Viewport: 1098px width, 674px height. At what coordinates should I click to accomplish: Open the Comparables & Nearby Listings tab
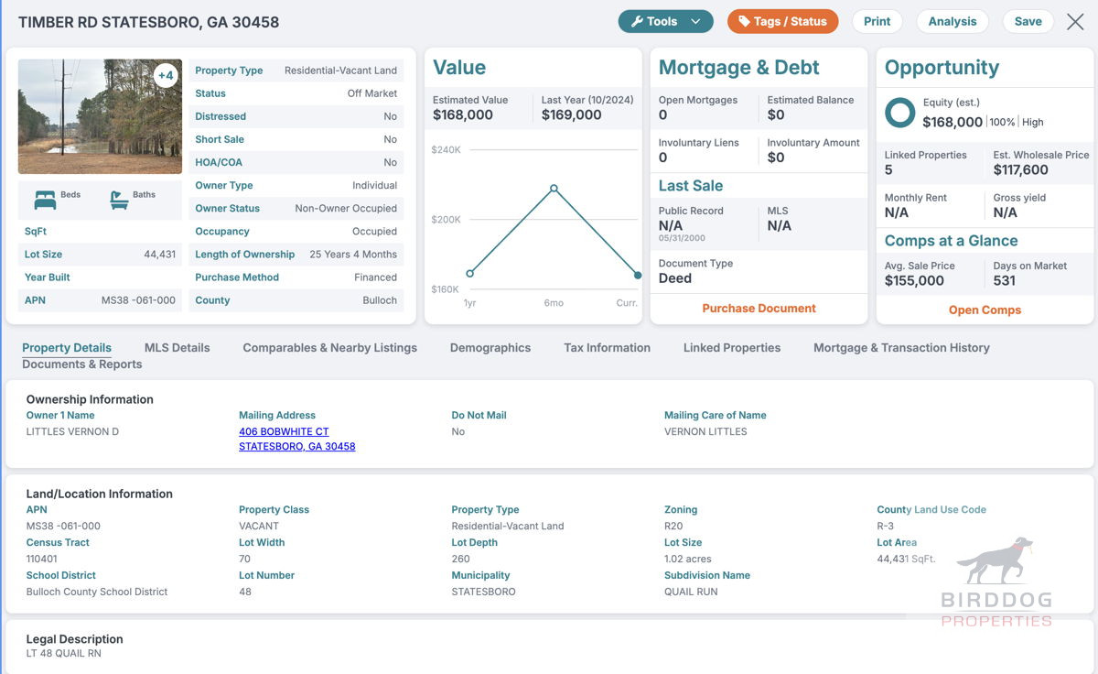pos(329,348)
